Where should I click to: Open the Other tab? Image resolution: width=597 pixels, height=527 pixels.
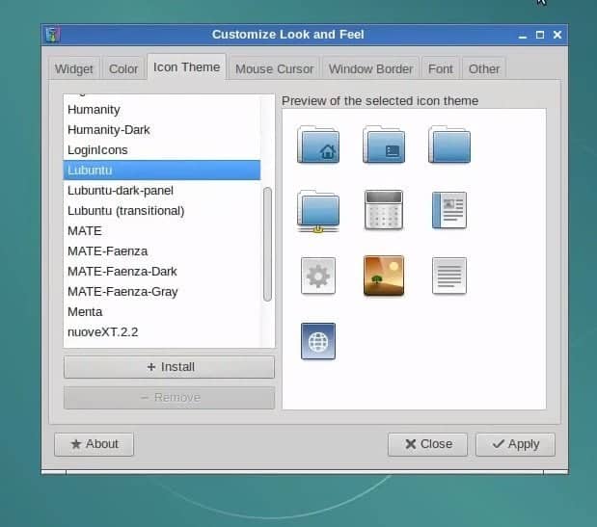[484, 68]
